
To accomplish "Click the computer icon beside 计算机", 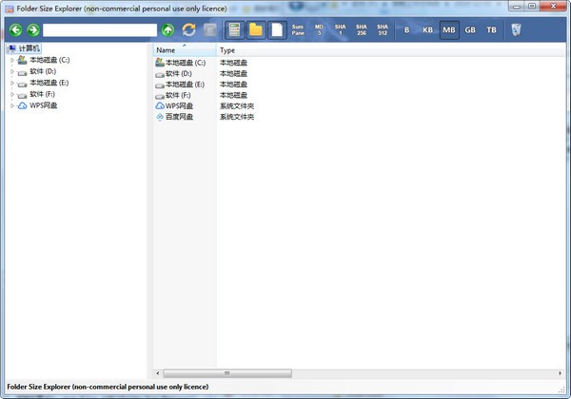I will tap(12, 48).
